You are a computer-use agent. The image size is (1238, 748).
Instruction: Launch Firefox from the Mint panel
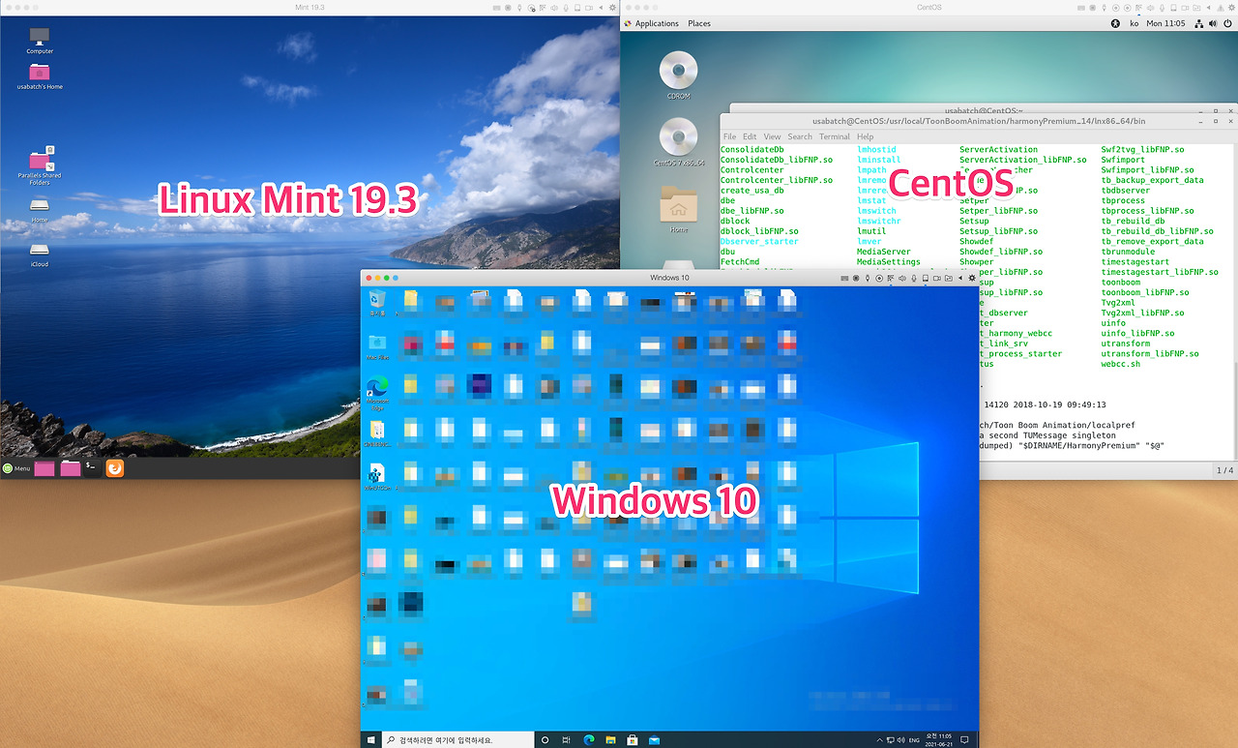(114, 468)
